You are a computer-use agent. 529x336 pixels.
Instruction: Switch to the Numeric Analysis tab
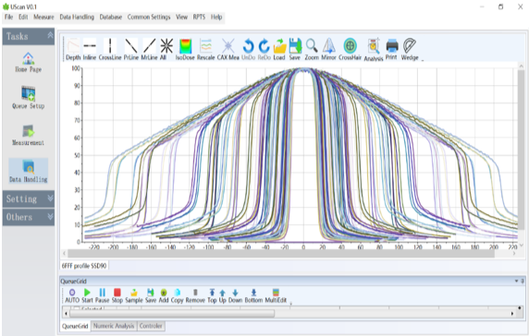(x=114, y=326)
